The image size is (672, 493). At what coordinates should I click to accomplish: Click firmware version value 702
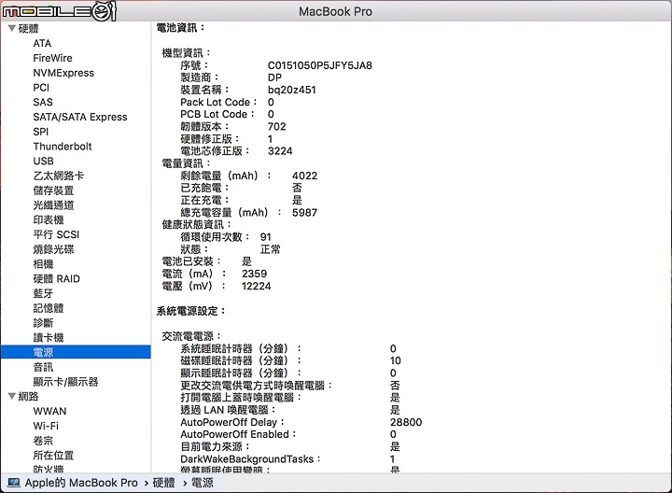point(276,126)
